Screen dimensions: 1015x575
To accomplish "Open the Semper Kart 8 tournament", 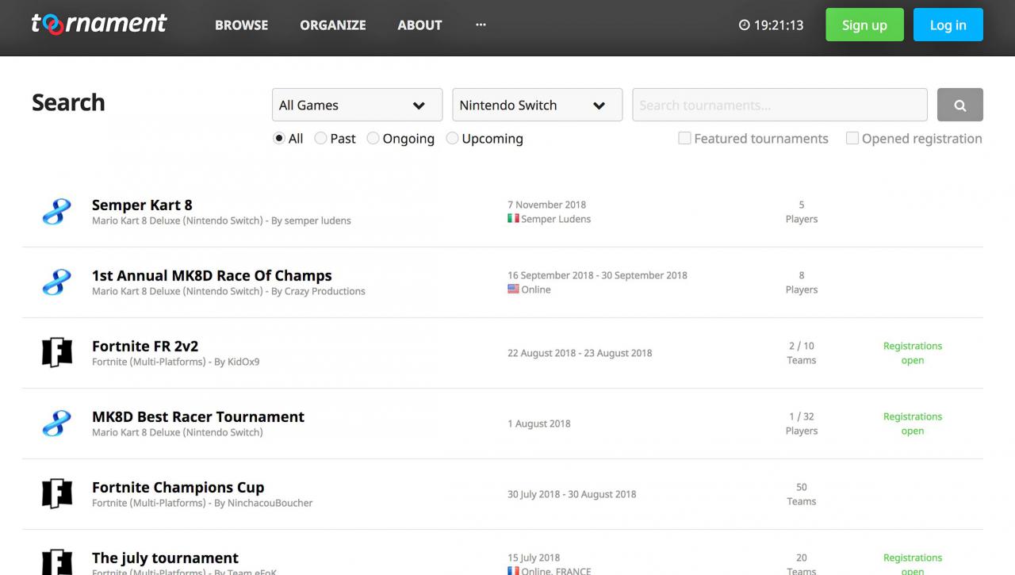I will tap(142, 205).
